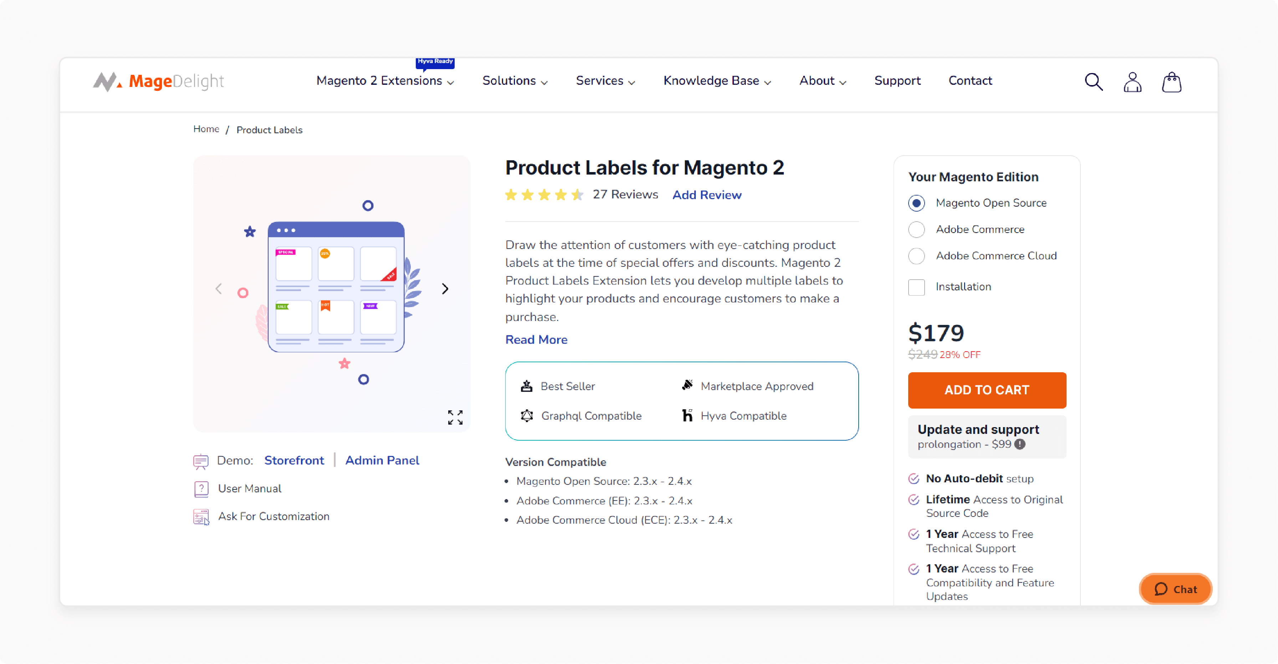The height and width of the screenshot is (664, 1278).
Task: Click the User Manual question icon
Action: [201, 489]
